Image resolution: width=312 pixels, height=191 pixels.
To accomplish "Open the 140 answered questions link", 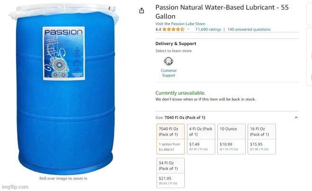I will point(249,29).
